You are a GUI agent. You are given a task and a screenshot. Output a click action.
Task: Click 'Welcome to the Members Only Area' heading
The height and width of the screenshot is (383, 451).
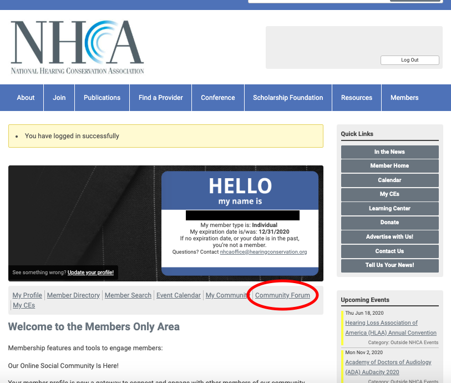tap(94, 326)
